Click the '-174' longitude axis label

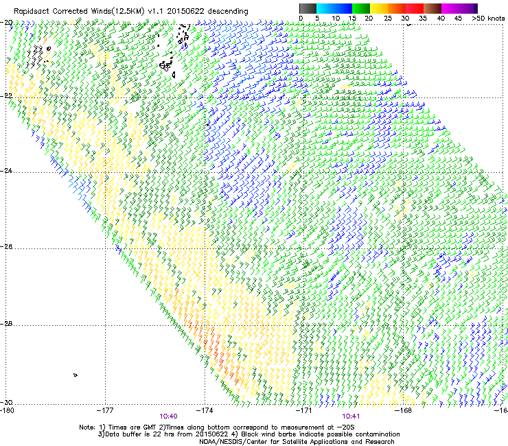click(205, 411)
